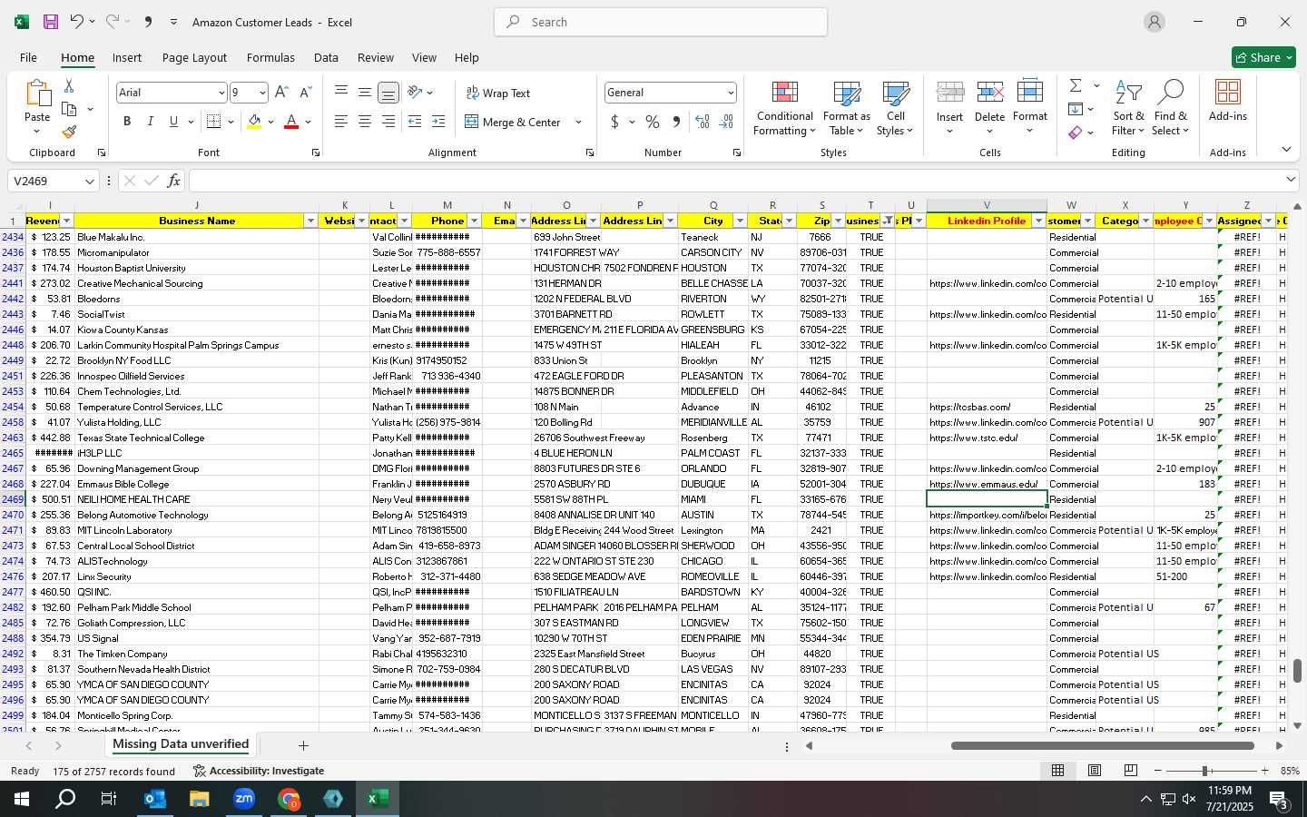Click the horizontal scrollbar thumb
This screenshot has height=817, width=1307.
coord(1103,746)
